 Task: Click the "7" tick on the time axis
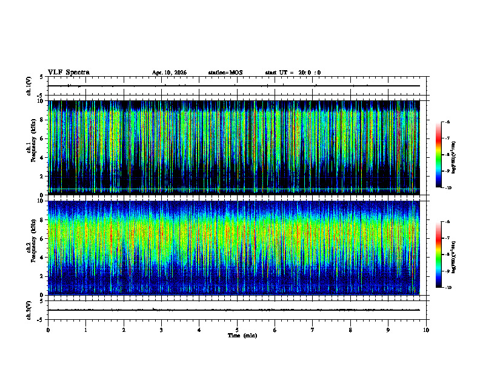click(313, 330)
